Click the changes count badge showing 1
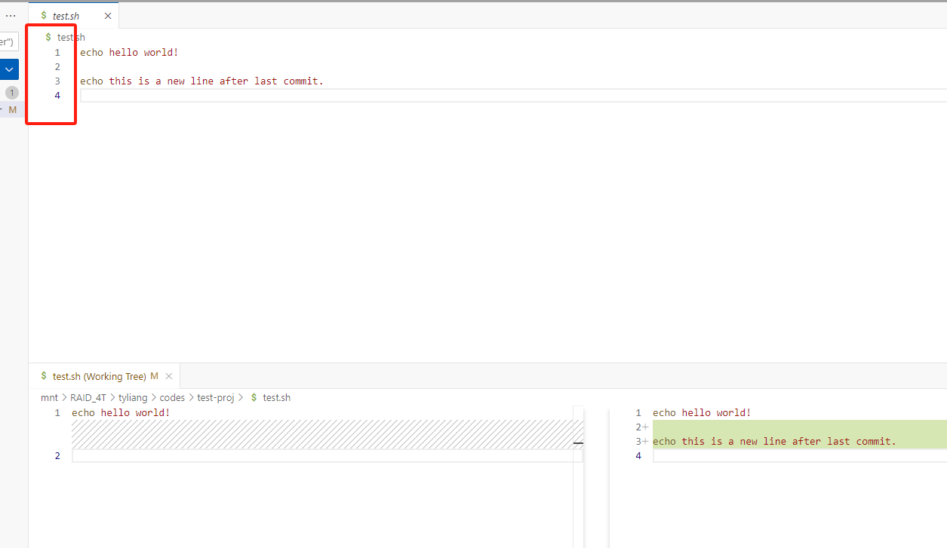This screenshot has height=548, width=947. tap(11, 93)
